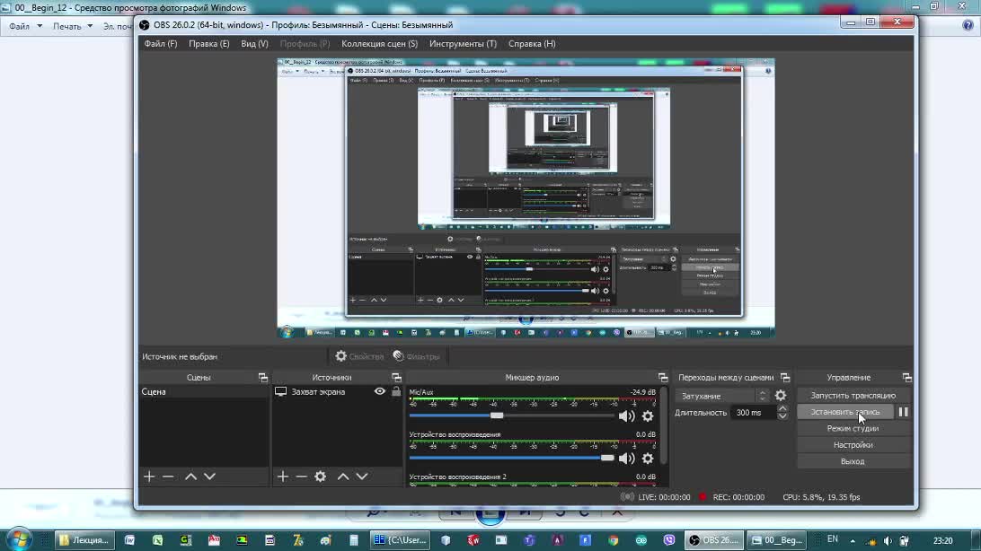Switch to Лекция taskbar button
The width and height of the screenshot is (981, 551).
(x=84, y=539)
